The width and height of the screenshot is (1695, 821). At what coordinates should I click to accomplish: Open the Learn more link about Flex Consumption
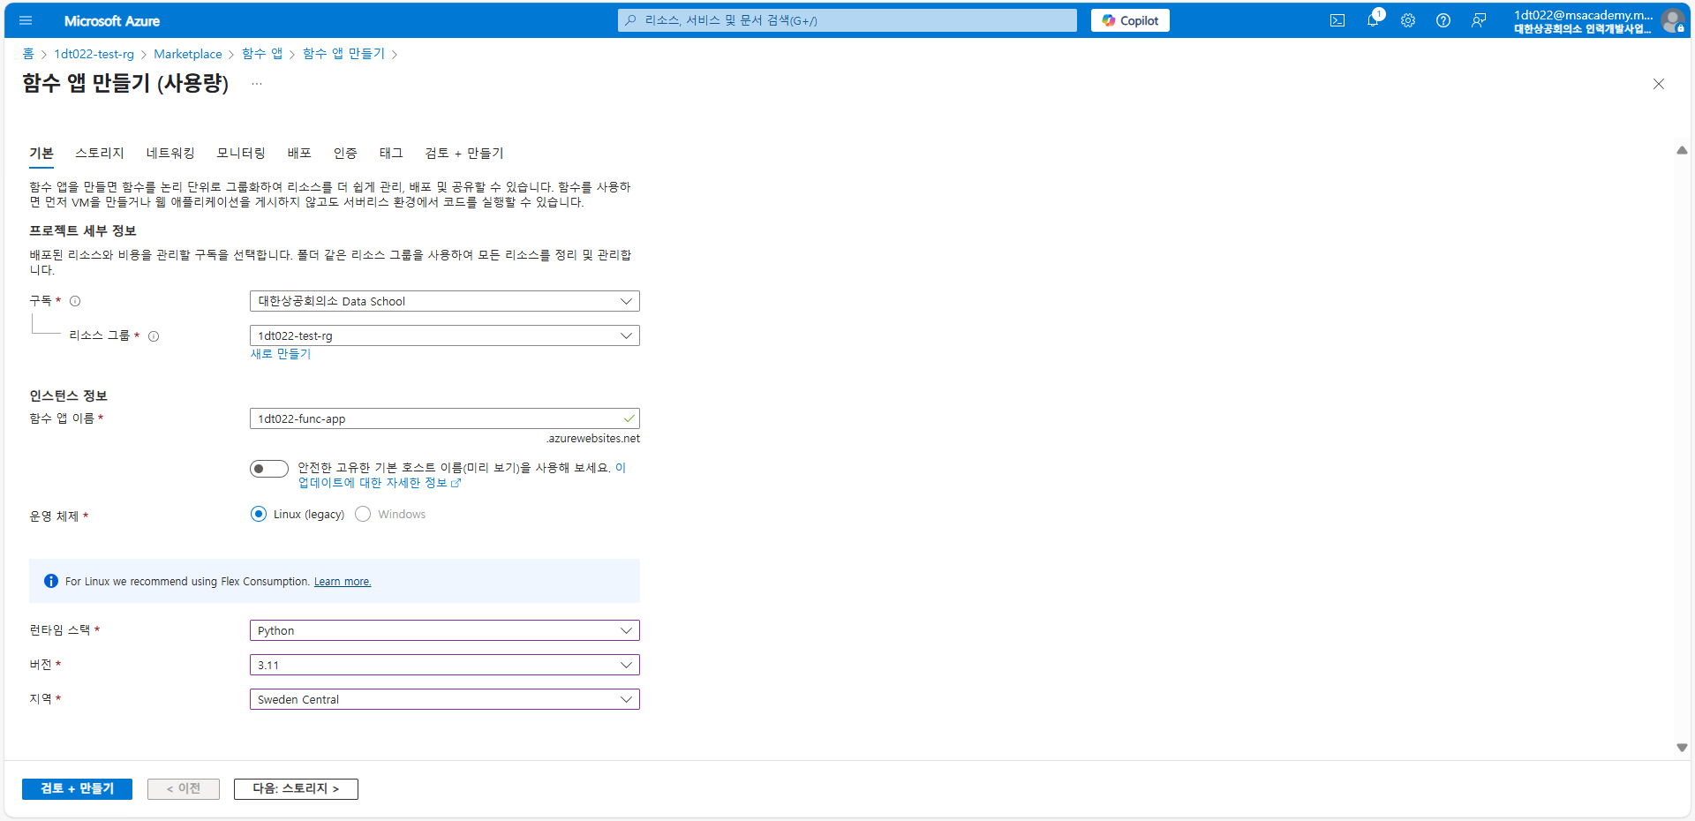click(x=343, y=582)
